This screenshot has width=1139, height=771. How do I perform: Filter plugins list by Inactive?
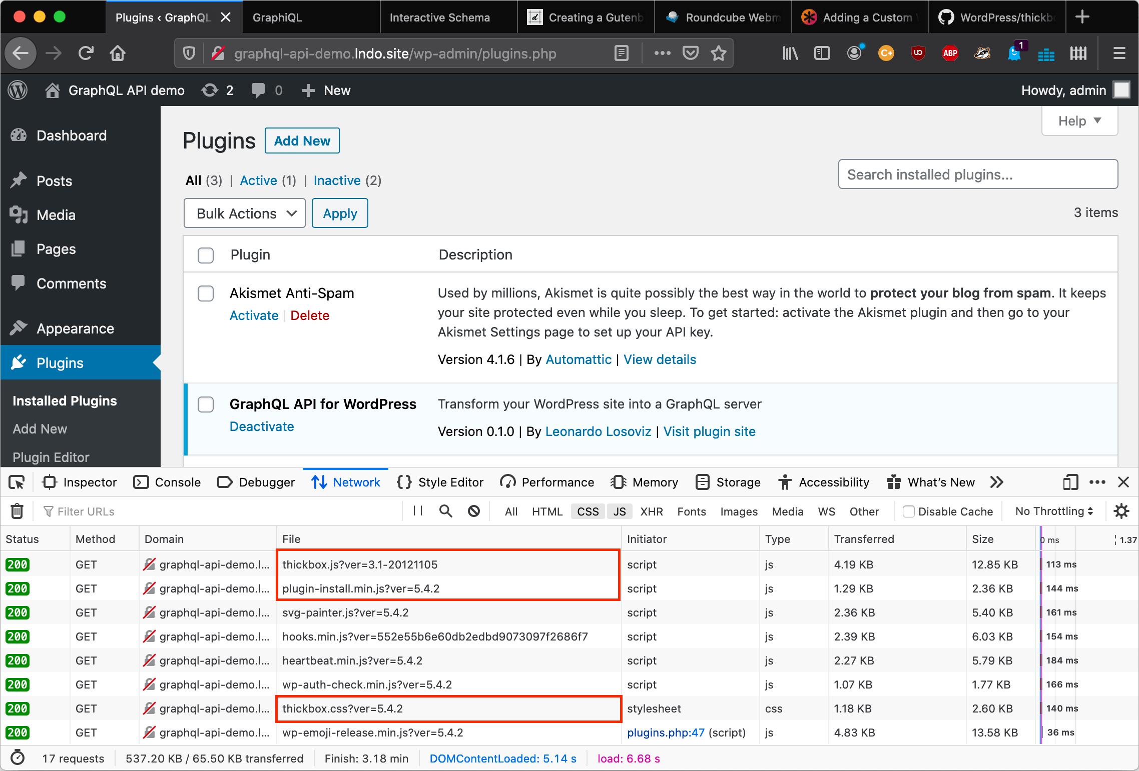(337, 180)
